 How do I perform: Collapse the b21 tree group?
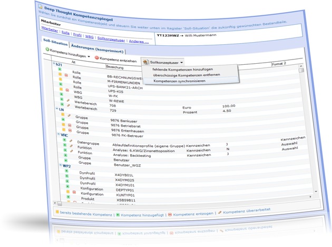tap(54, 64)
